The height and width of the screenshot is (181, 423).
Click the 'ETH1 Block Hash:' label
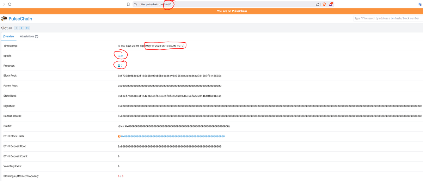pos(14,136)
